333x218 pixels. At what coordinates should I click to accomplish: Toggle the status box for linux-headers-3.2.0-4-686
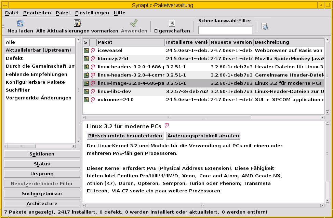(x=85, y=67)
